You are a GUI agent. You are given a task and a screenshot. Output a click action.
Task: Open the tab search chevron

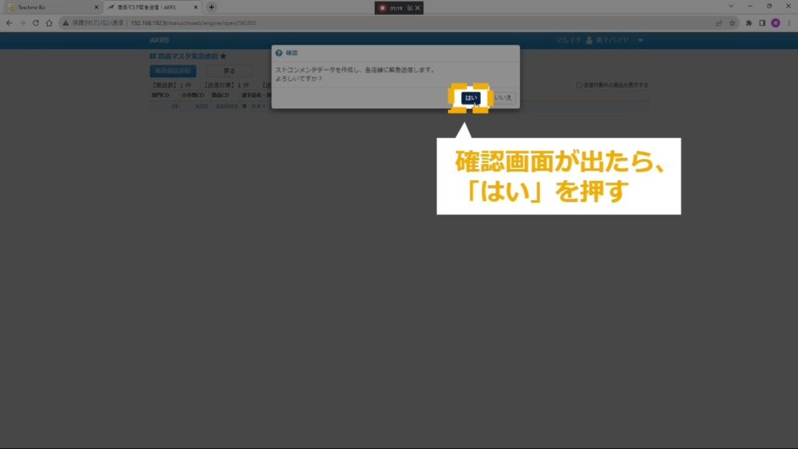click(731, 7)
